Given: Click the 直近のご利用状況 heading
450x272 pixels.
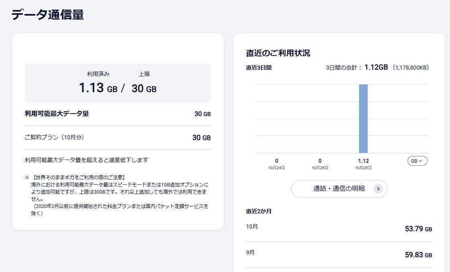Looking at the screenshot, I should click(x=278, y=53).
